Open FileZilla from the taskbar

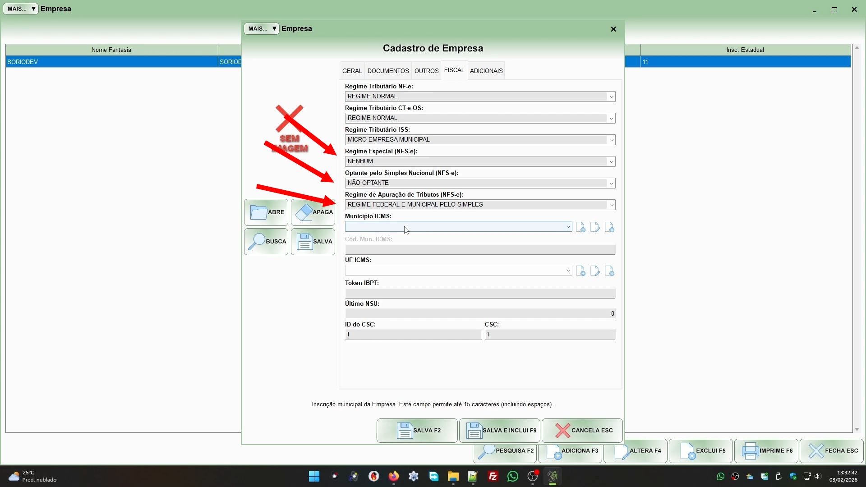click(493, 476)
